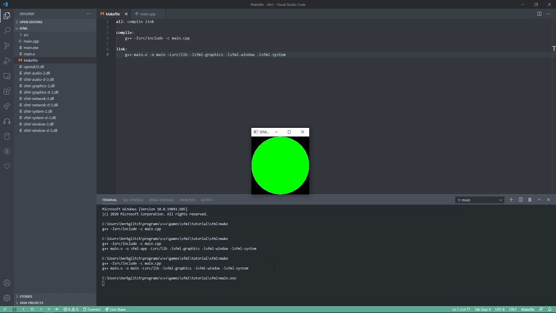
Task: Collapse the SFML folder section
Action: click(x=55, y=28)
